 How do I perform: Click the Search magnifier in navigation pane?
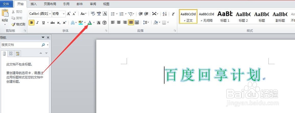(x=43, y=45)
